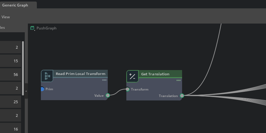Click the Read Prim Local Transform node icon

coord(47,76)
